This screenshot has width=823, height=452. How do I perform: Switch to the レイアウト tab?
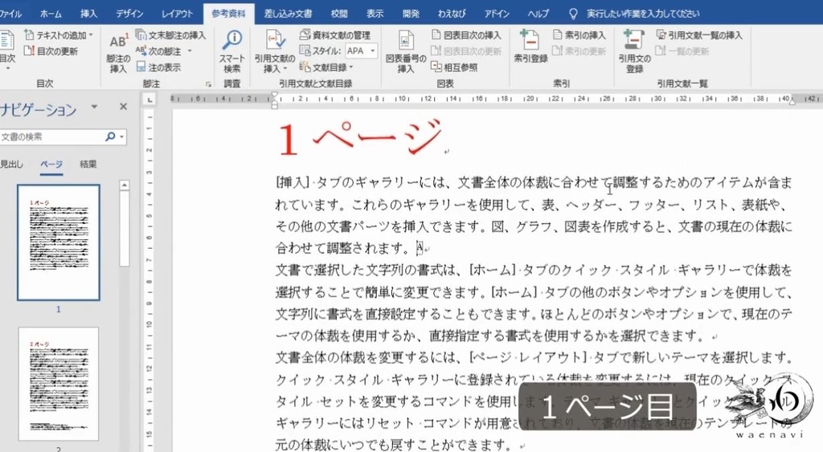click(x=177, y=13)
